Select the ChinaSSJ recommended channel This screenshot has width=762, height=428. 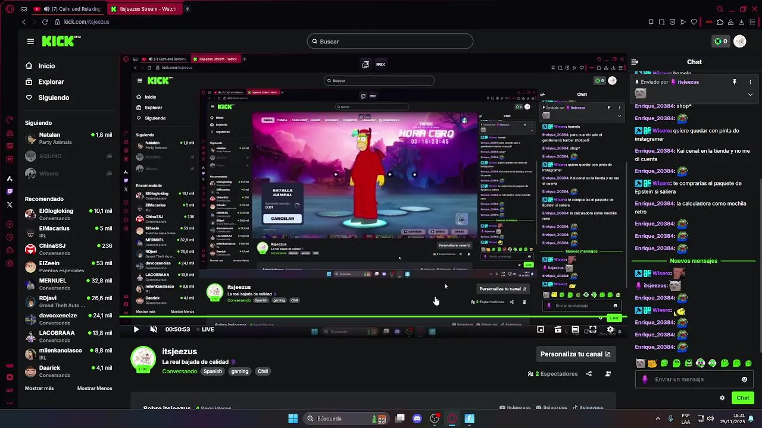(68, 249)
